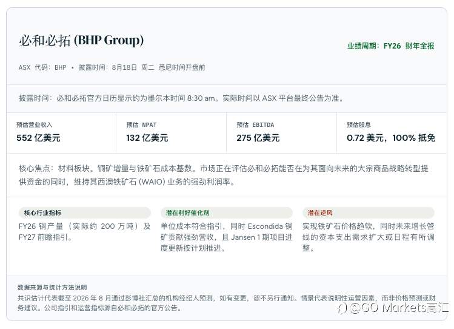The width and height of the screenshot is (454, 329).
Task: Select the 共识估计 disclaimer paragraph
Action: (227, 303)
